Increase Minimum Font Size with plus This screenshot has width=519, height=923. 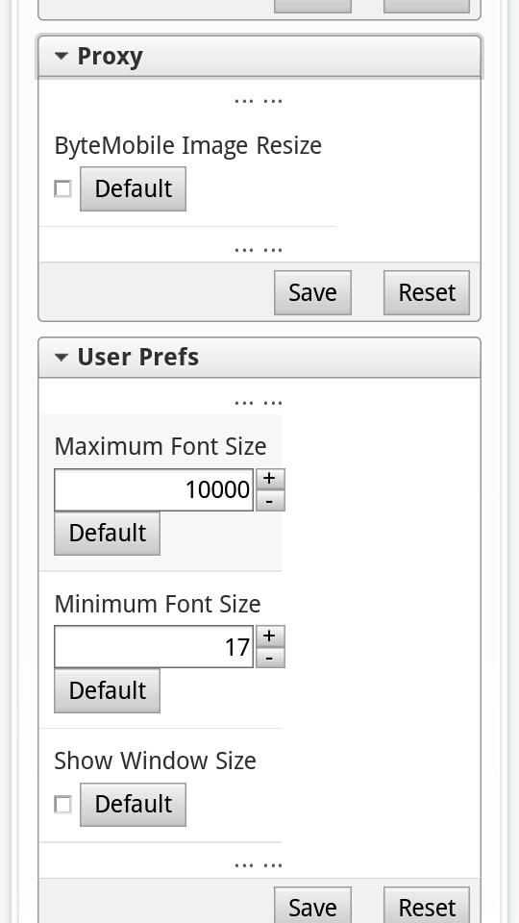pos(270,636)
